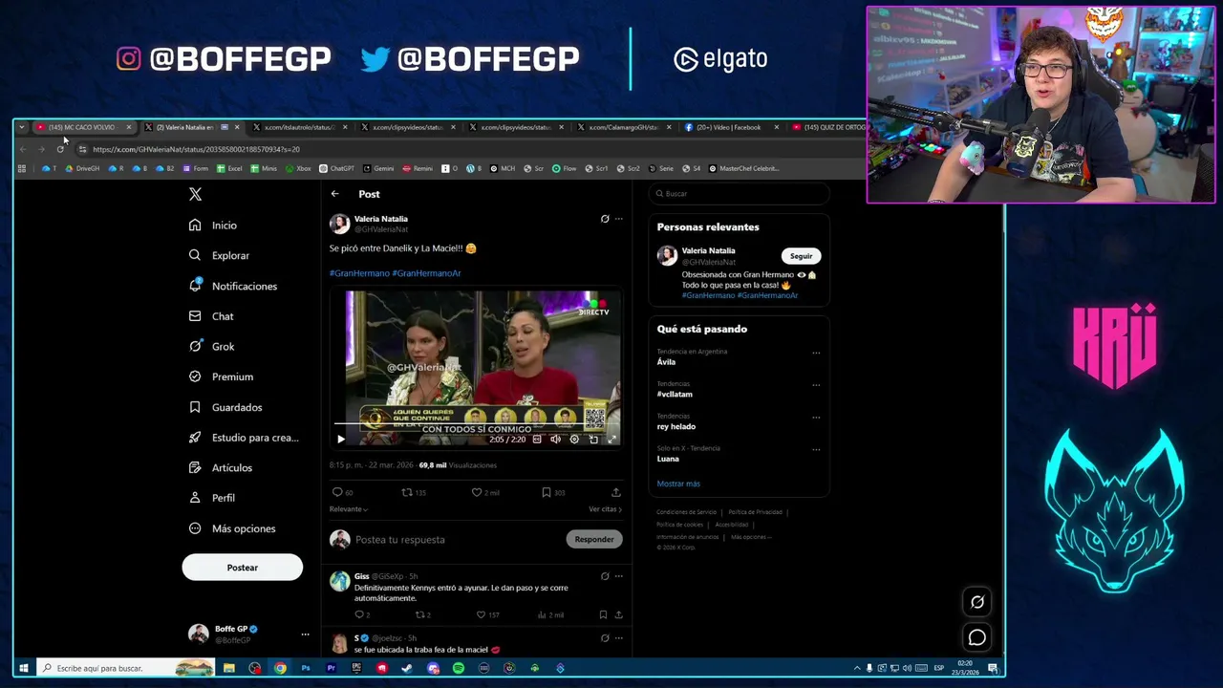The height and width of the screenshot is (688, 1223).
Task: Open Más opciones in the sidebar
Action: pos(232,528)
